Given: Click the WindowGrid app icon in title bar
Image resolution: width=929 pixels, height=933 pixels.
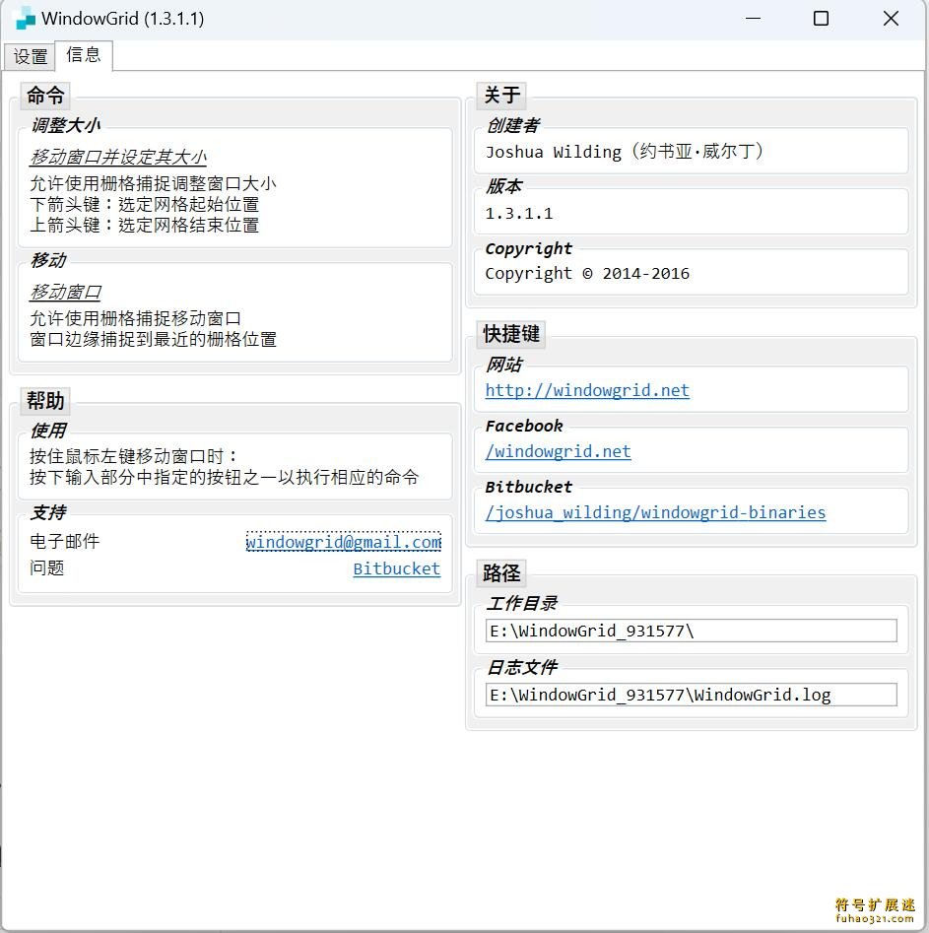Looking at the screenshot, I should point(25,19).
